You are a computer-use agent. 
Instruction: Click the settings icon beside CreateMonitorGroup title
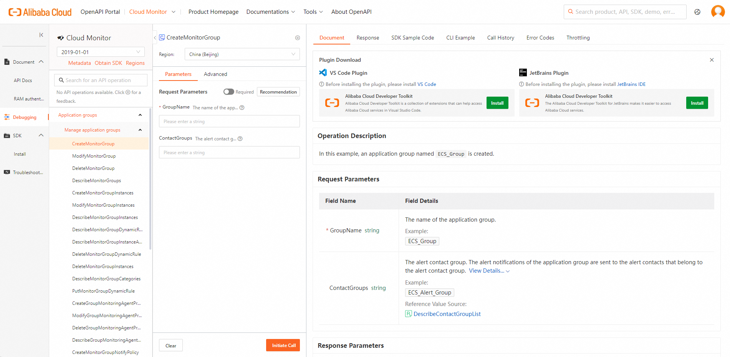coord(297,38)
